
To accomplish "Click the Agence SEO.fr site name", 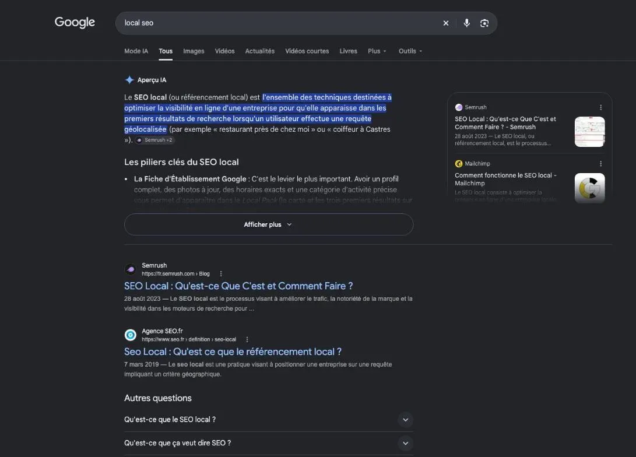I will (x=162, y=331).
